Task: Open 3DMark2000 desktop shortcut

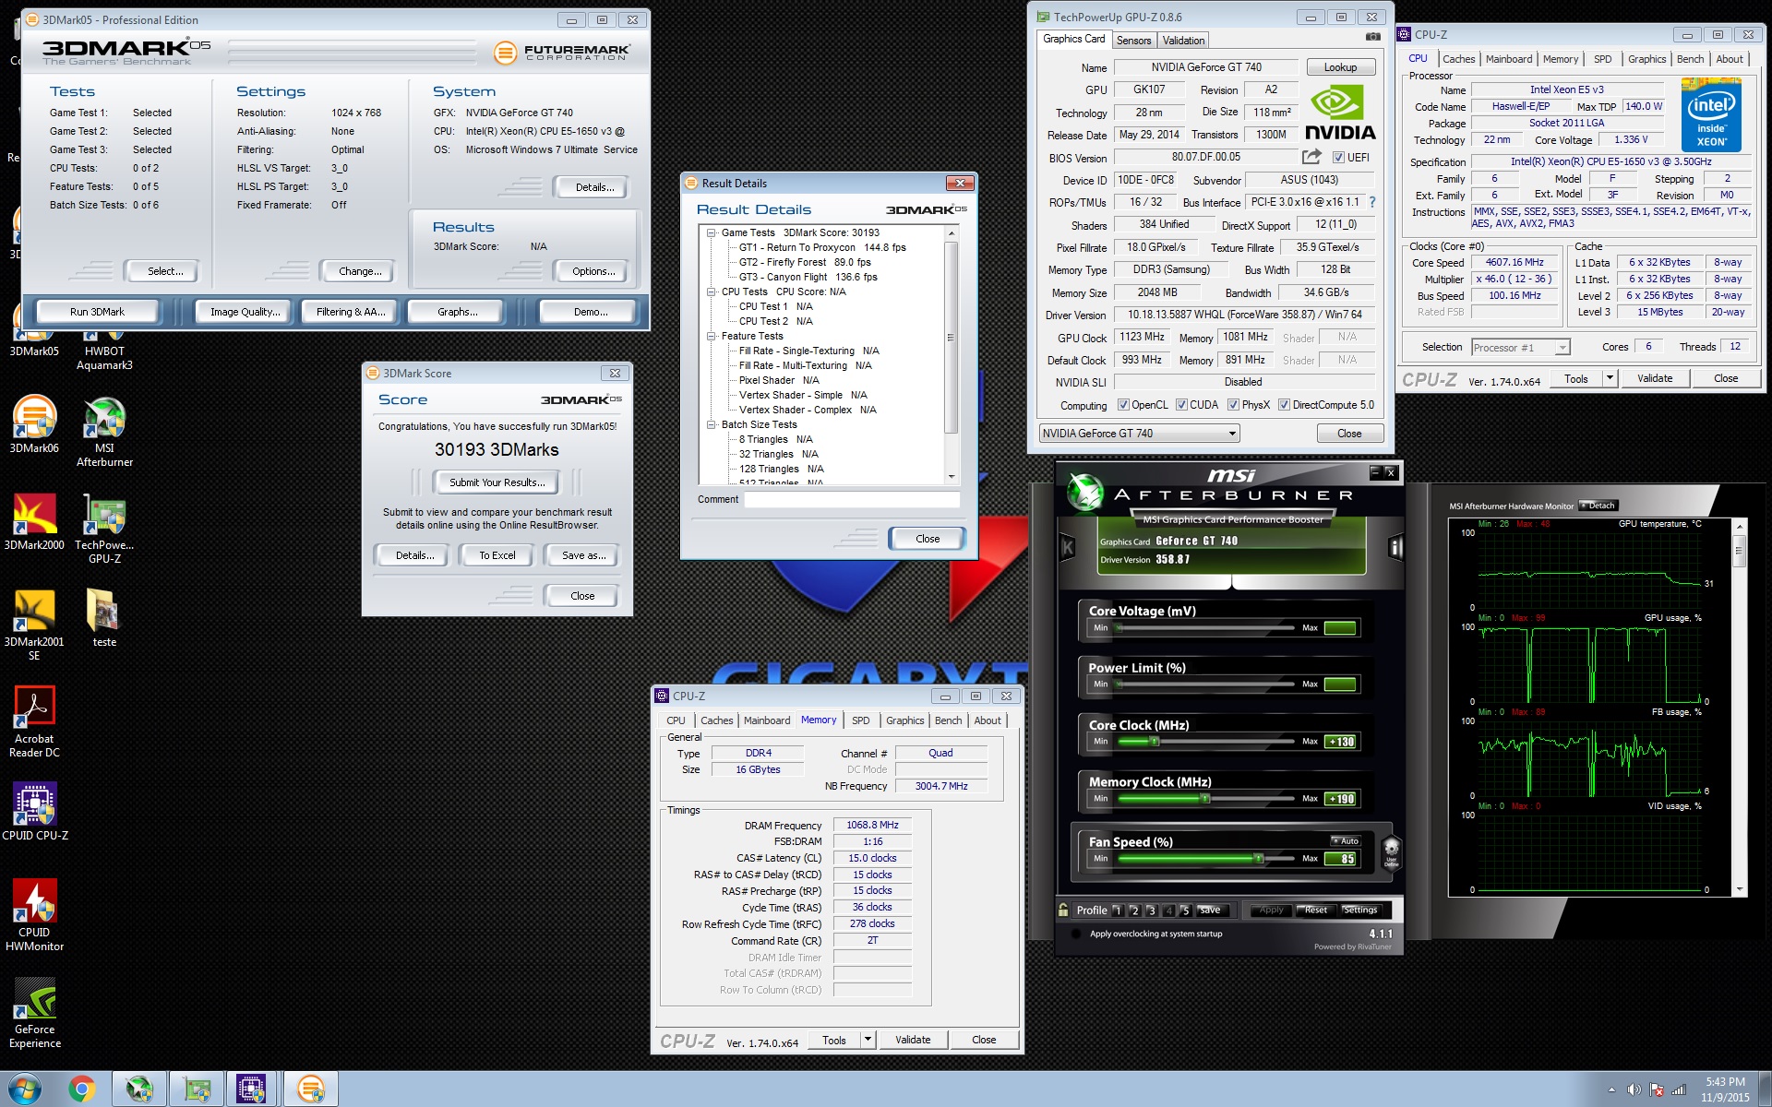Action: coord(34,521)
